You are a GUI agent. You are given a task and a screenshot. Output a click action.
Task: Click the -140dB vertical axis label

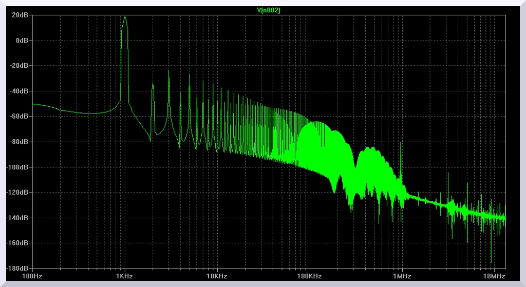coord(17,218)
